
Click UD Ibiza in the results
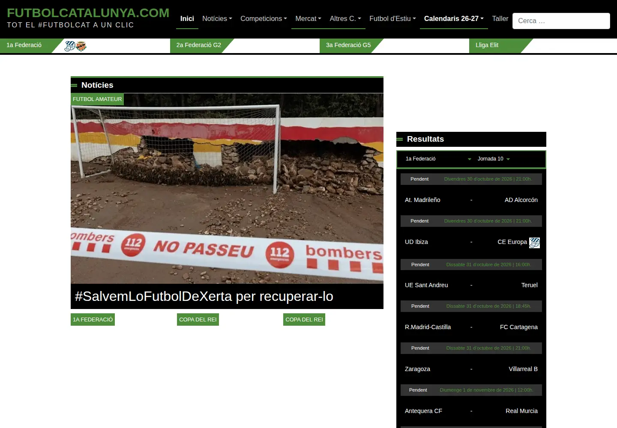tap(416, 242)
